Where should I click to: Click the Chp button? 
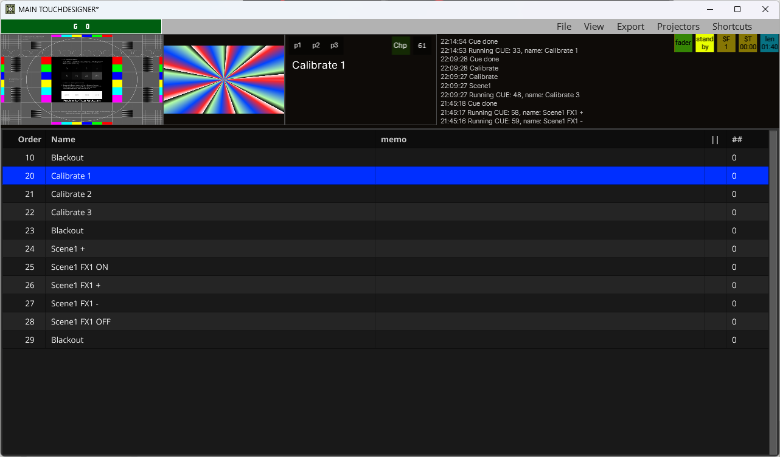tap(400, 46)
